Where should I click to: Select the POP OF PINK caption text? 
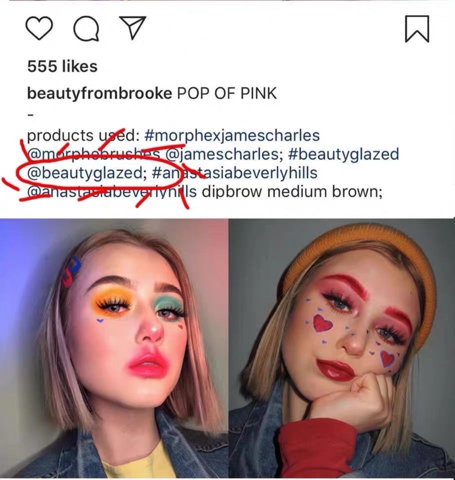227,93
